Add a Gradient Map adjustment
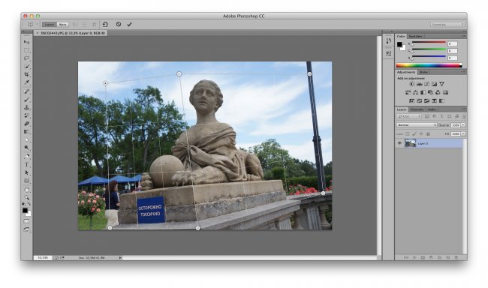 (441, 100)
